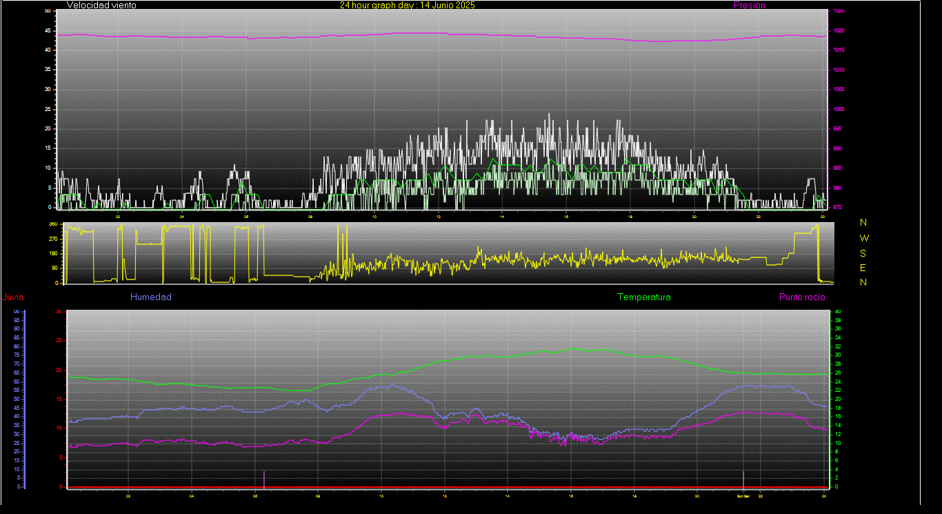Click the 995 pressure axis value
The width and height of the screenshot is (942, 514).
click(837, 129)
